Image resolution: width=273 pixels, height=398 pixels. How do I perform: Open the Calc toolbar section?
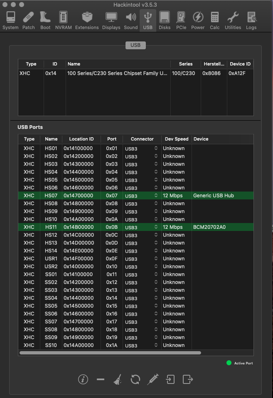[x=214, y=21]
